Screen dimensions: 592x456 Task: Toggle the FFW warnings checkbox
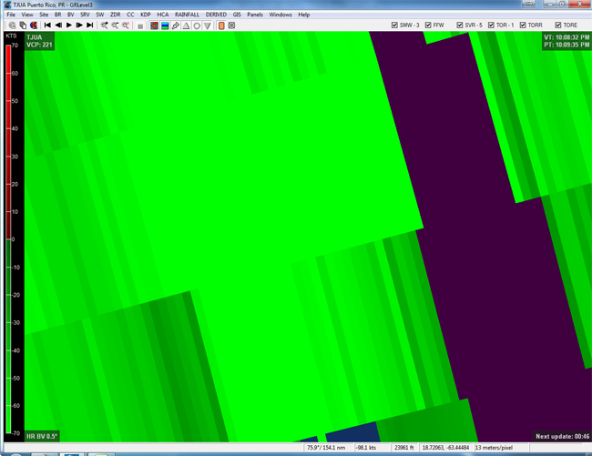[428, 25]
